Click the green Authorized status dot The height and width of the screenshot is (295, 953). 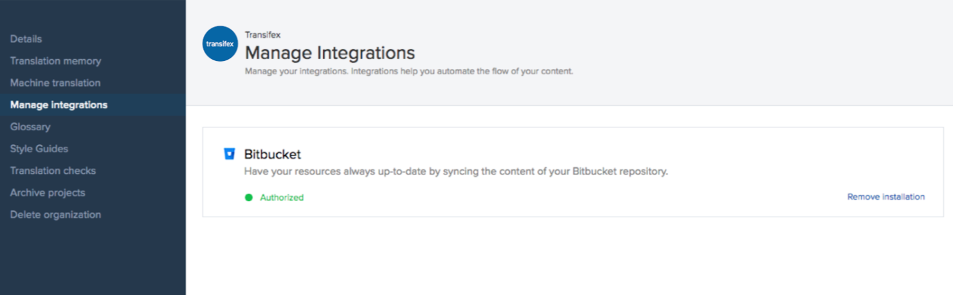[249, 198]
